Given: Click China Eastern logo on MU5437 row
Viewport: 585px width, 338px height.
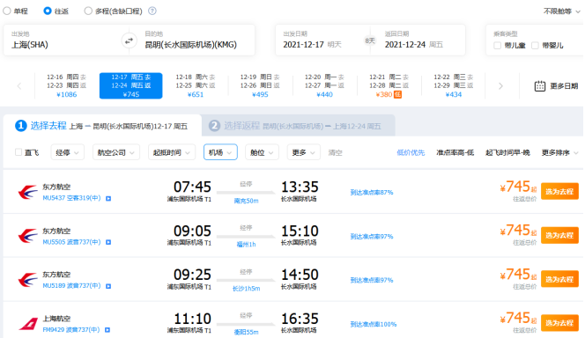Looking at the screenshot, I should [x=27, y=192].
